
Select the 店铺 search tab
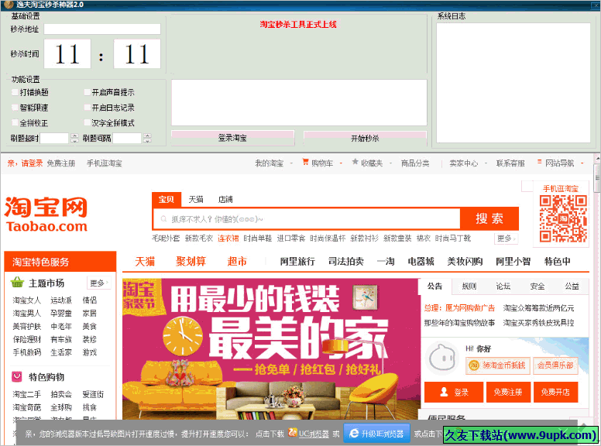[225, 199]
